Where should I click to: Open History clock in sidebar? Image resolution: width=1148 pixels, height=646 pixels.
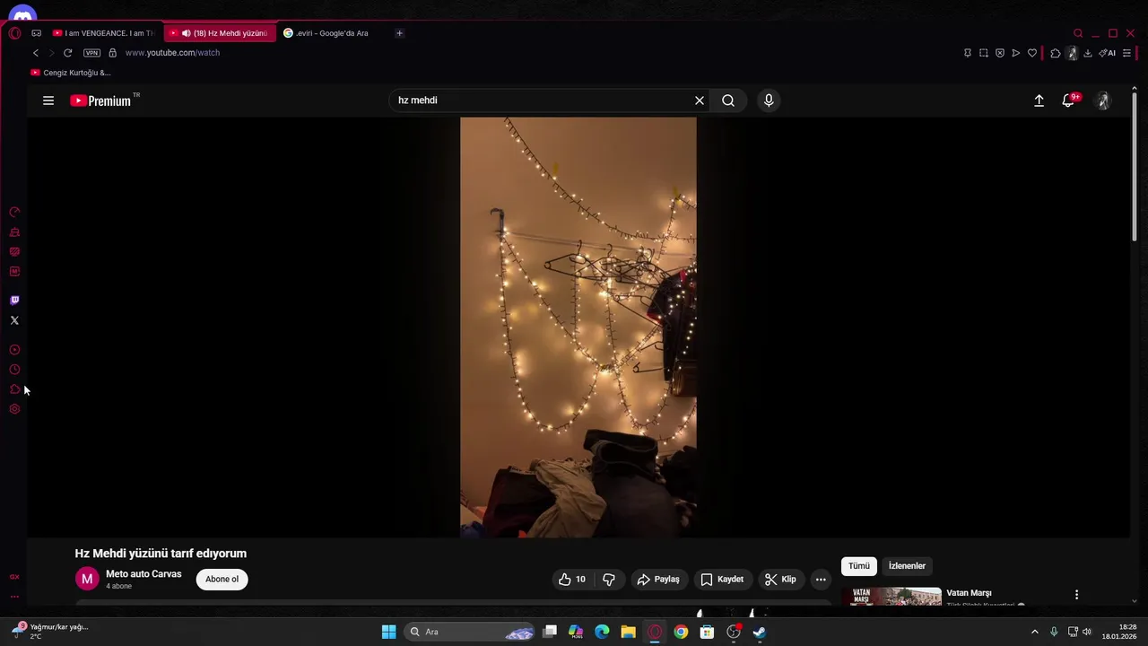[14, 370]
